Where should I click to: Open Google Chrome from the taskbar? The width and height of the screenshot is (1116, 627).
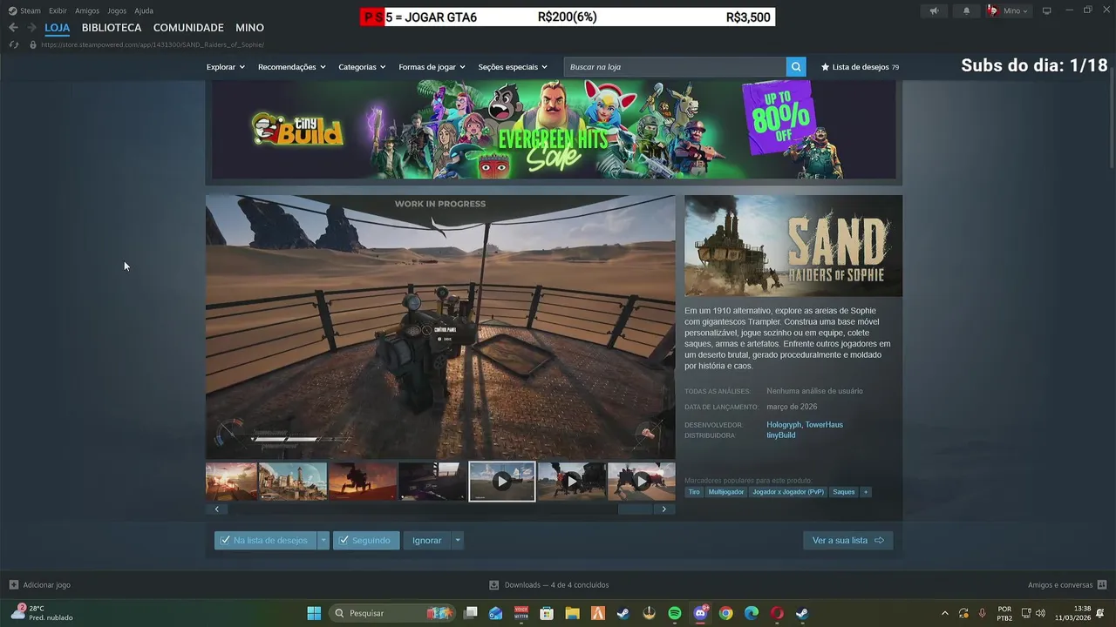click(725, 613)
